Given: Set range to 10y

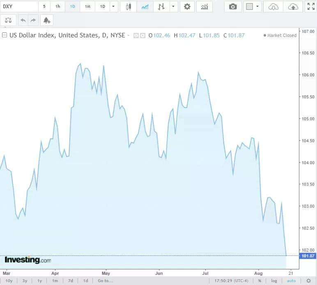Looking at the screenshot, I should coord(9,281).
